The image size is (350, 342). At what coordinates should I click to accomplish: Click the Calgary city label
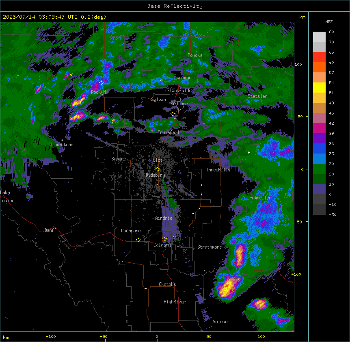click(x=162, y=245)
